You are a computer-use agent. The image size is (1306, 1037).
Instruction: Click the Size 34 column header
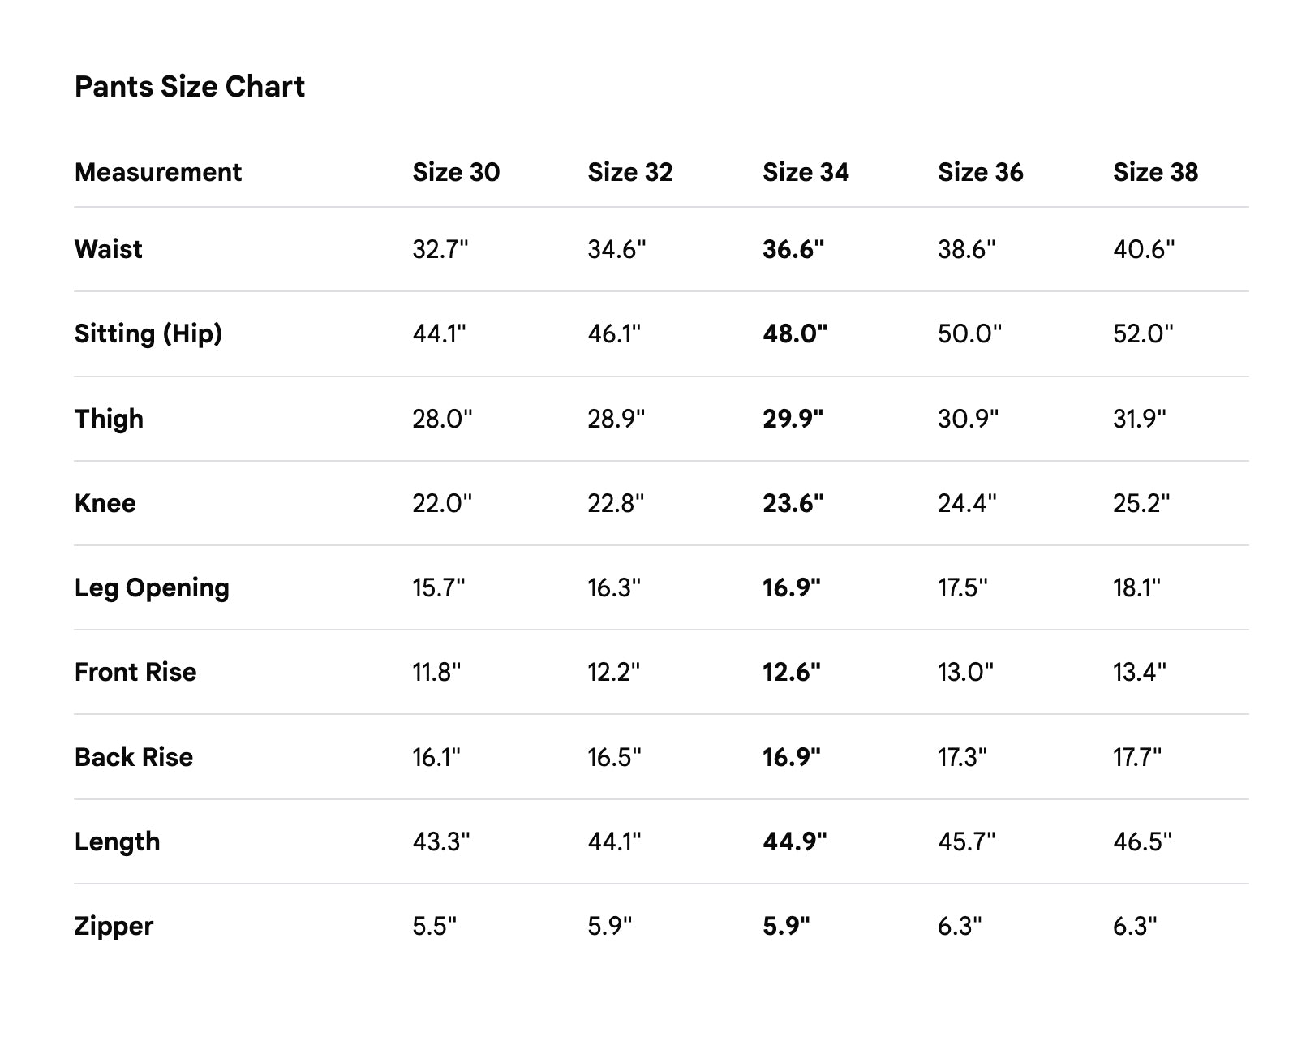click(x=806, y=172)
